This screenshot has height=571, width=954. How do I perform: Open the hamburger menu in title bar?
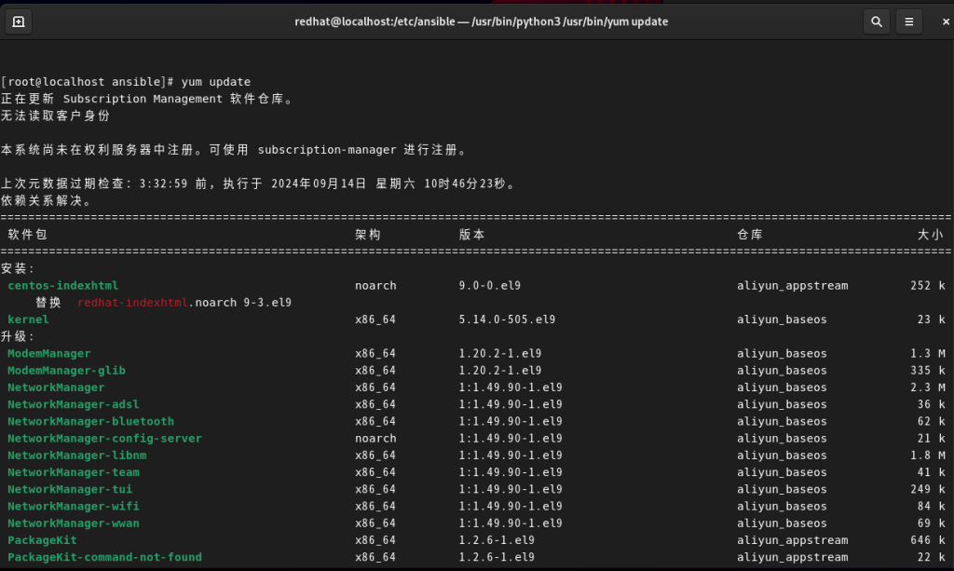(909, 21)
